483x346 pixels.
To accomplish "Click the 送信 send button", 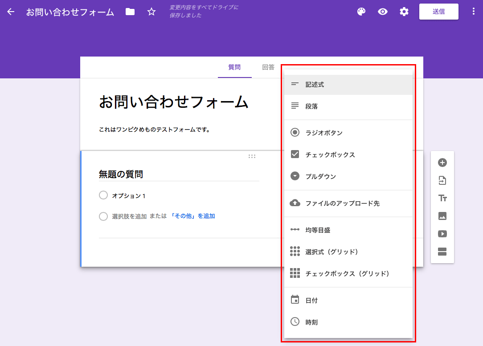I will [x=438, y=12].
